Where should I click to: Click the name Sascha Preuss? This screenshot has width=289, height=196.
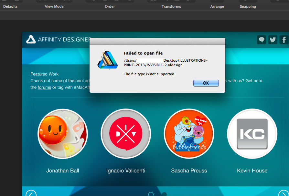tap(189, 170)
